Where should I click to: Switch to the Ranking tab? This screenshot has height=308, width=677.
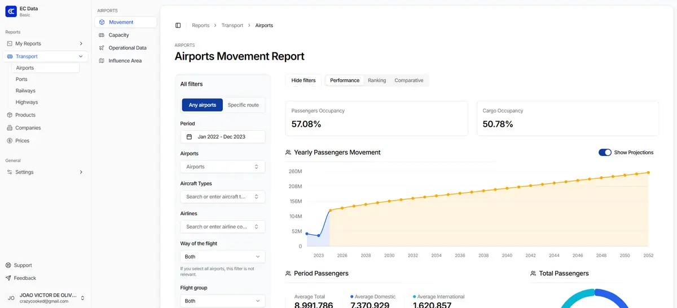pyautogui.click(x=377, y=81)
